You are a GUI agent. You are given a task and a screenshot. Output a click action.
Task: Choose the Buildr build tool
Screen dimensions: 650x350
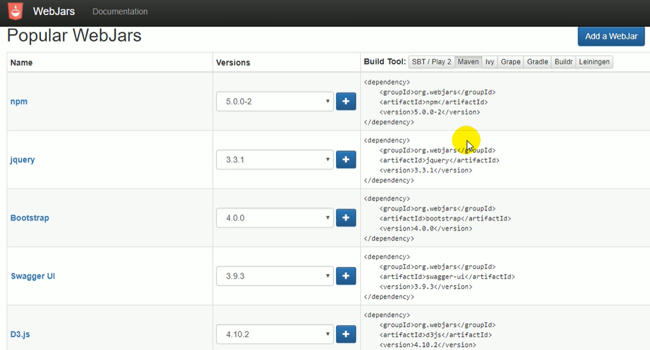tap(564, 62)
